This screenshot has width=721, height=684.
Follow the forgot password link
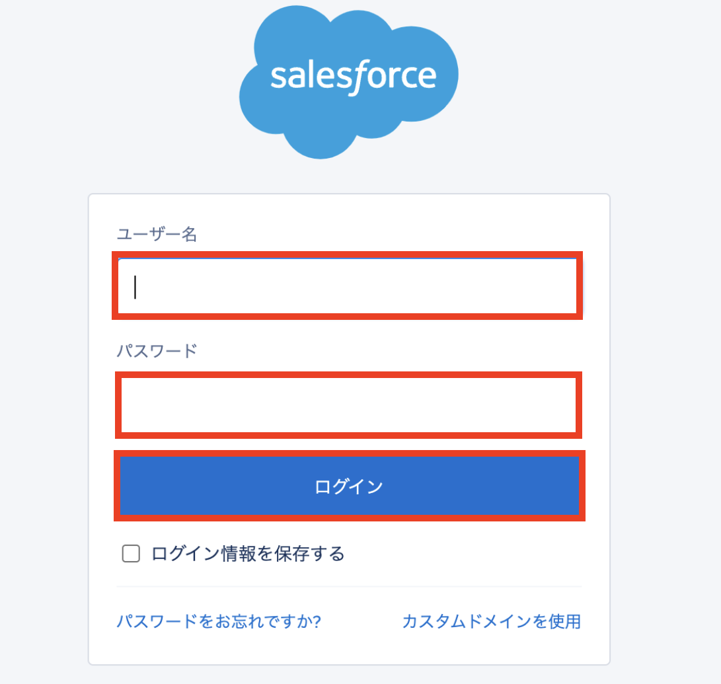219,621
